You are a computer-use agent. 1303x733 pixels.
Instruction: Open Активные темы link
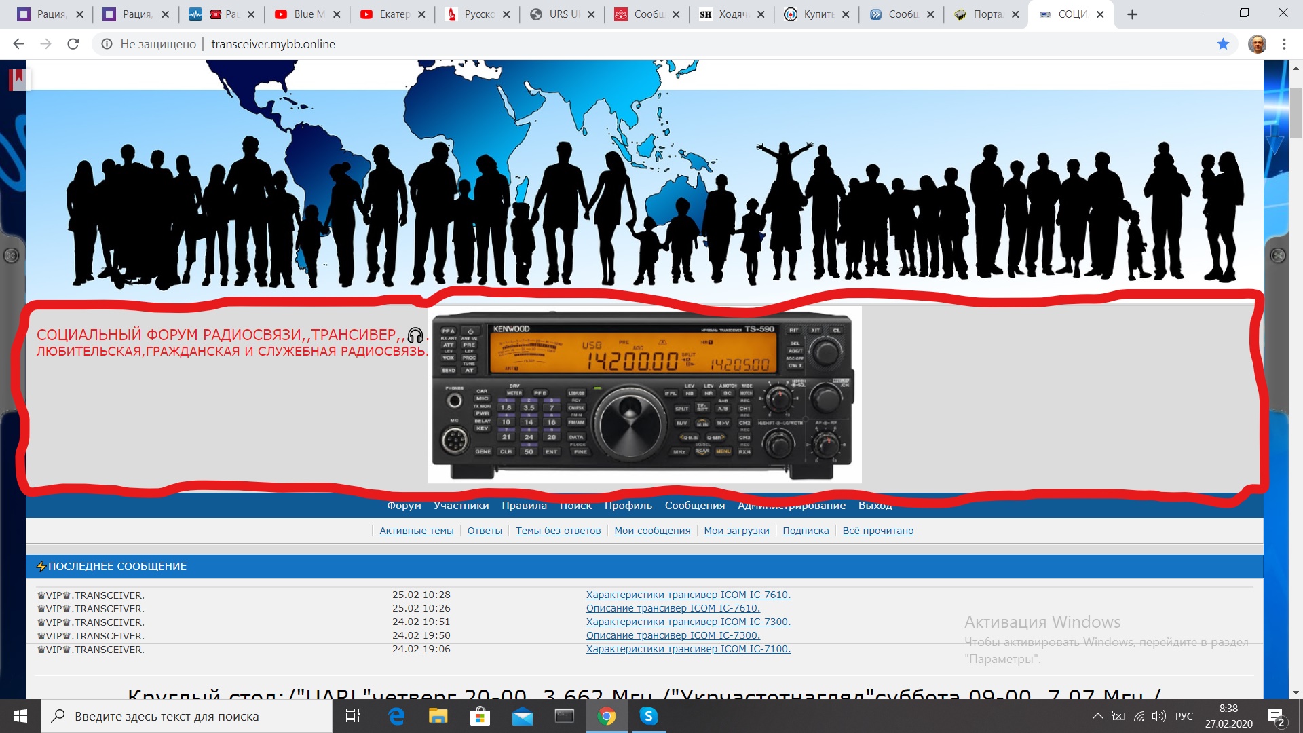tap(417, 531)
